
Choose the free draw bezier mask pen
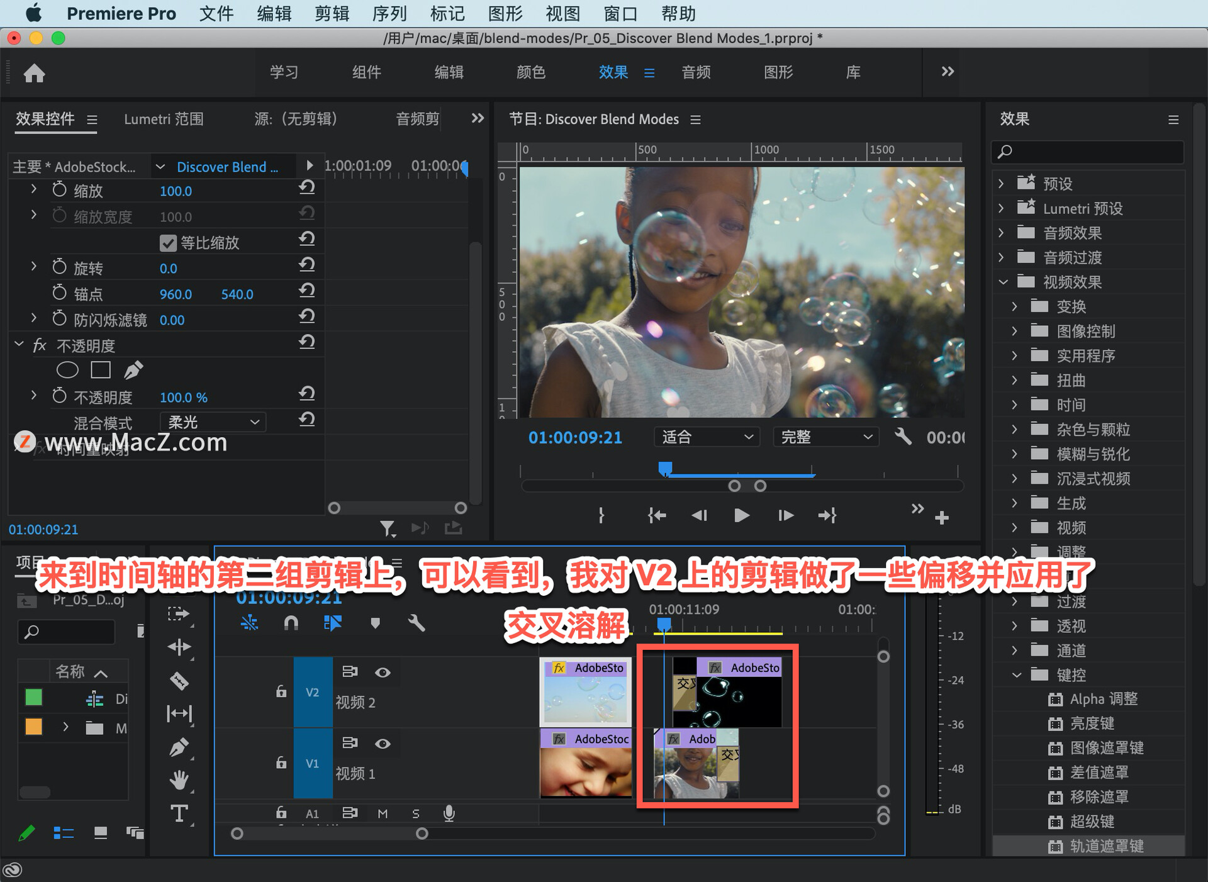133,370
